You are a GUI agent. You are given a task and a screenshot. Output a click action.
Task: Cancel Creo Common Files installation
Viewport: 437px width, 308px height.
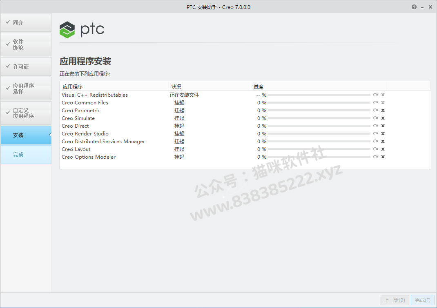(x=383, y=102)
